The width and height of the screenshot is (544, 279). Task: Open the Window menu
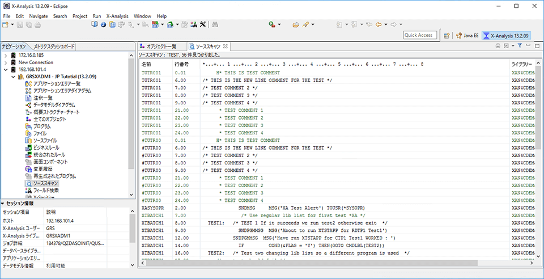[x=142, y=16]
